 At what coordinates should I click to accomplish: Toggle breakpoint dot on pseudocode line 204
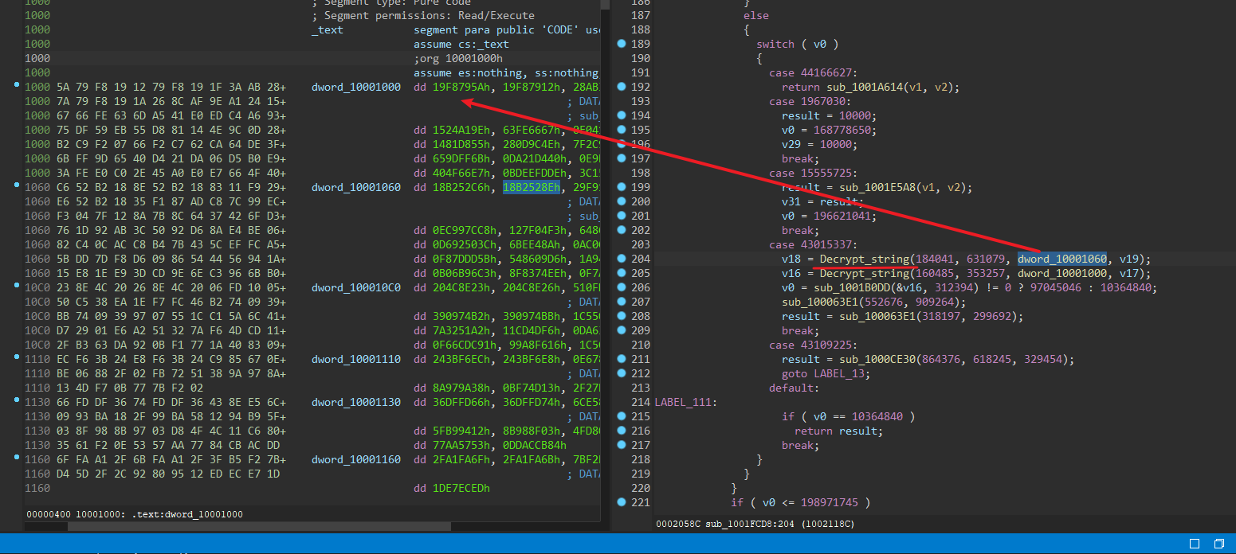tap(622, 259)
